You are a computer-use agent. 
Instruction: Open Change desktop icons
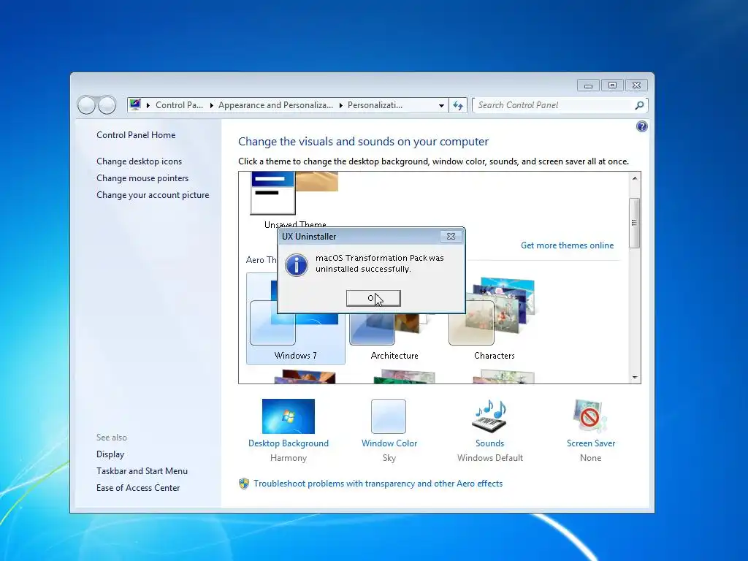tap(139, 161)
